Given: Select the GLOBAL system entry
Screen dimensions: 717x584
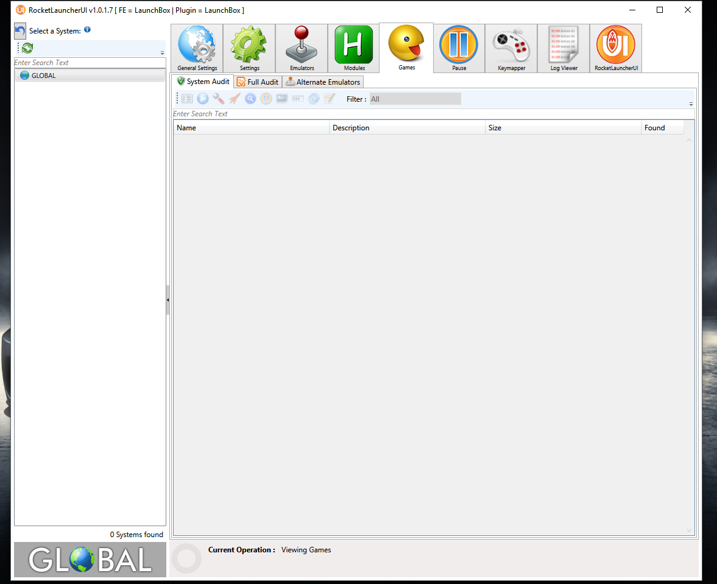Looking at the screenshot, I should [x=90, y=76].
